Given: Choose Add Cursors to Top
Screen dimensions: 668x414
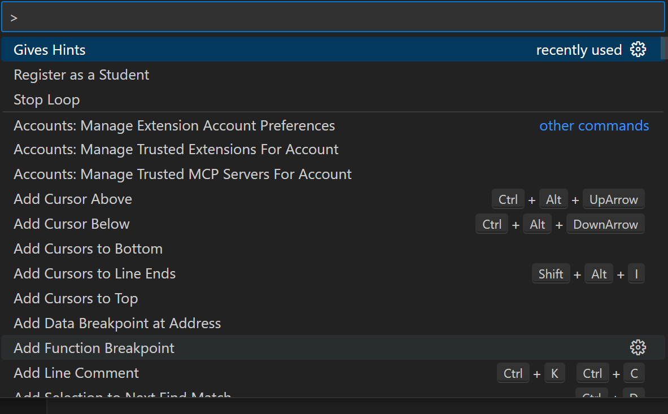Looking at the screenshot, I should (x=76, y=299).
